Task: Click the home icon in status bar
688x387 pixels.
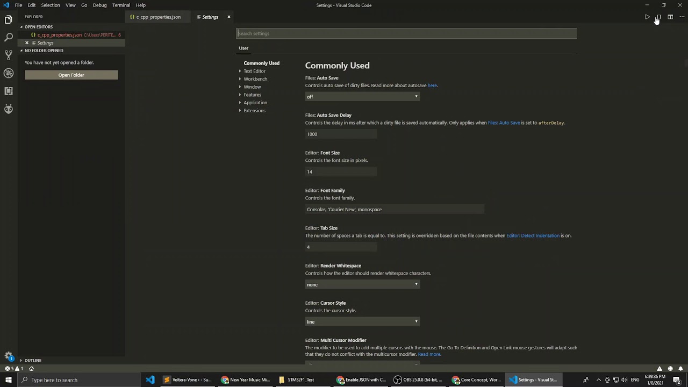Action: point(31,369)
